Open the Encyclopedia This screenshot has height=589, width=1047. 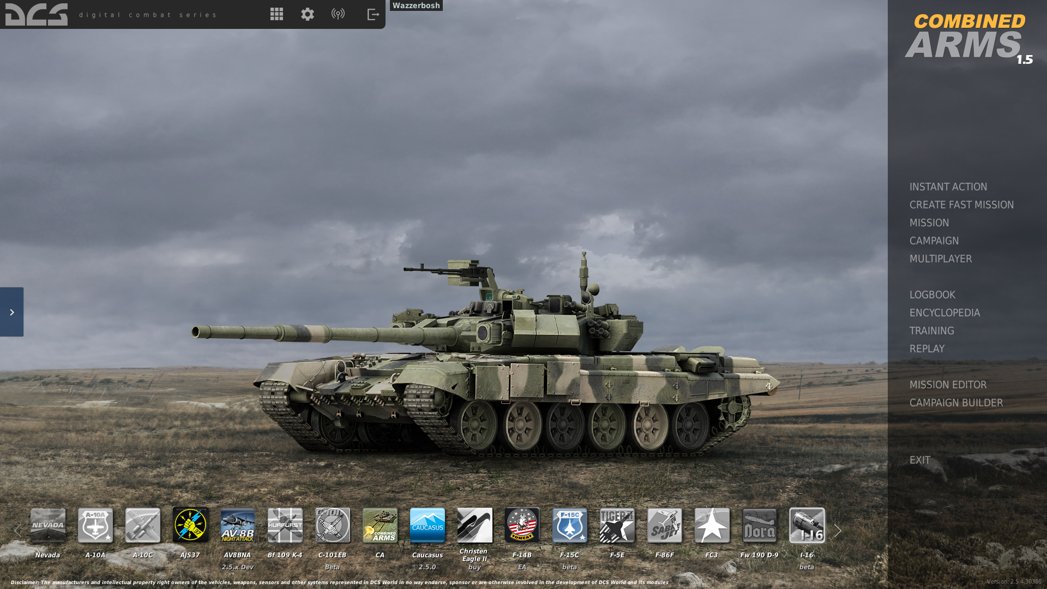coord(944,312)
